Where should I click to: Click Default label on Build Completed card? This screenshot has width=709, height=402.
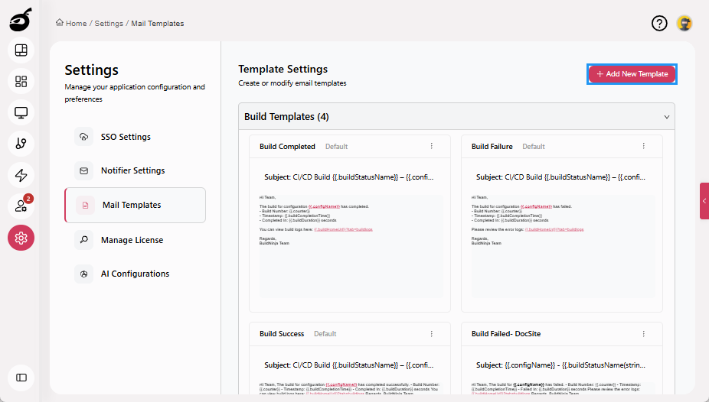pos(336,147)
